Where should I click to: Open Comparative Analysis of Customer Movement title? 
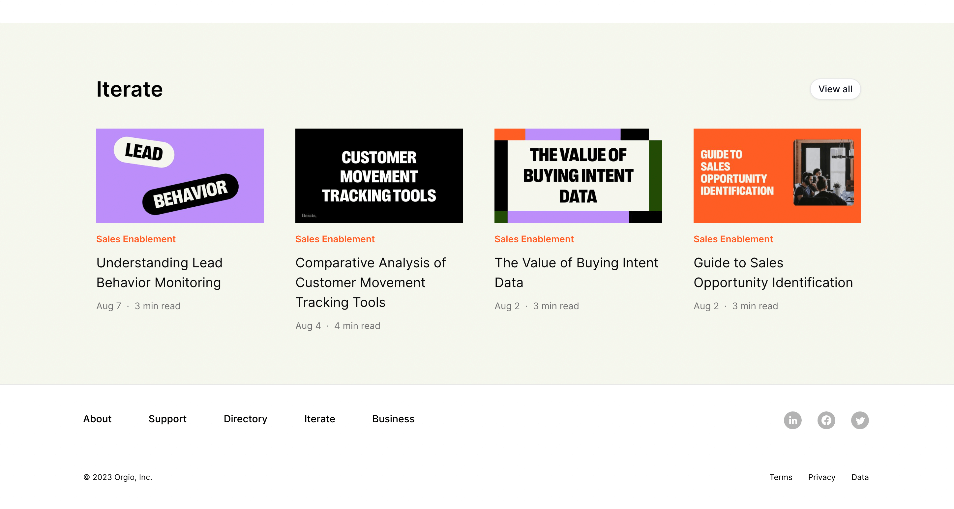click(370, 282)
